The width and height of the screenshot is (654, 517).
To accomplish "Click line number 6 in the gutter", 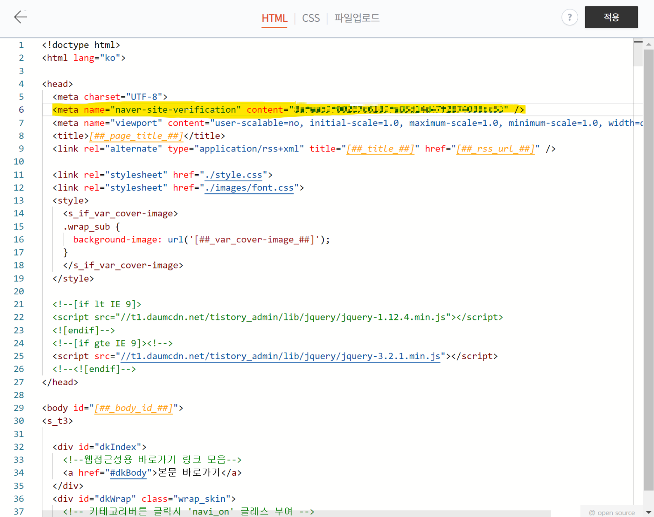I will (21, 110).
